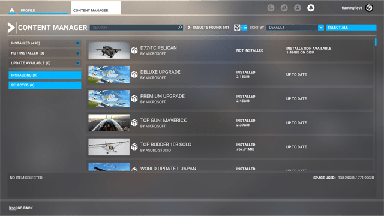Toggle the Installed (493) filter checkbox
This screenshot has height=216, width=384.
(x=77, y=43)
